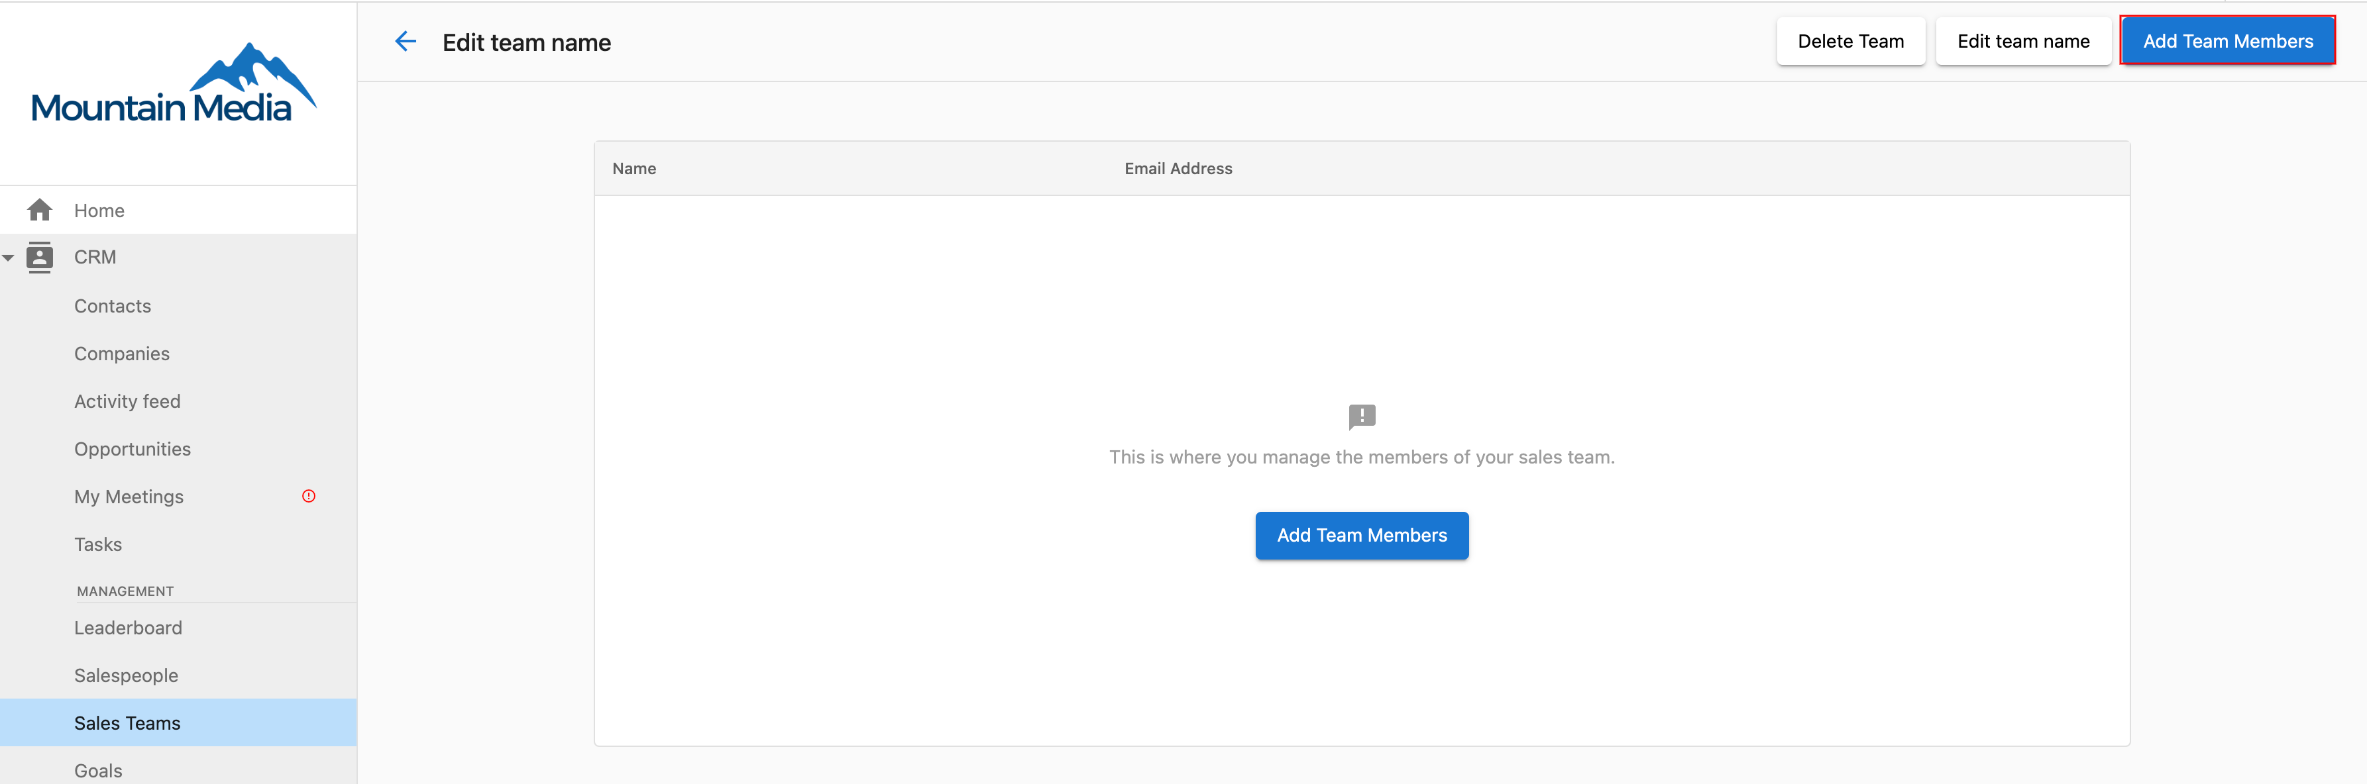This screenshot has width=2367, height=784.
Task: Click the CRM contacts icon in the sidebar
Action: [x=40, y=257]
